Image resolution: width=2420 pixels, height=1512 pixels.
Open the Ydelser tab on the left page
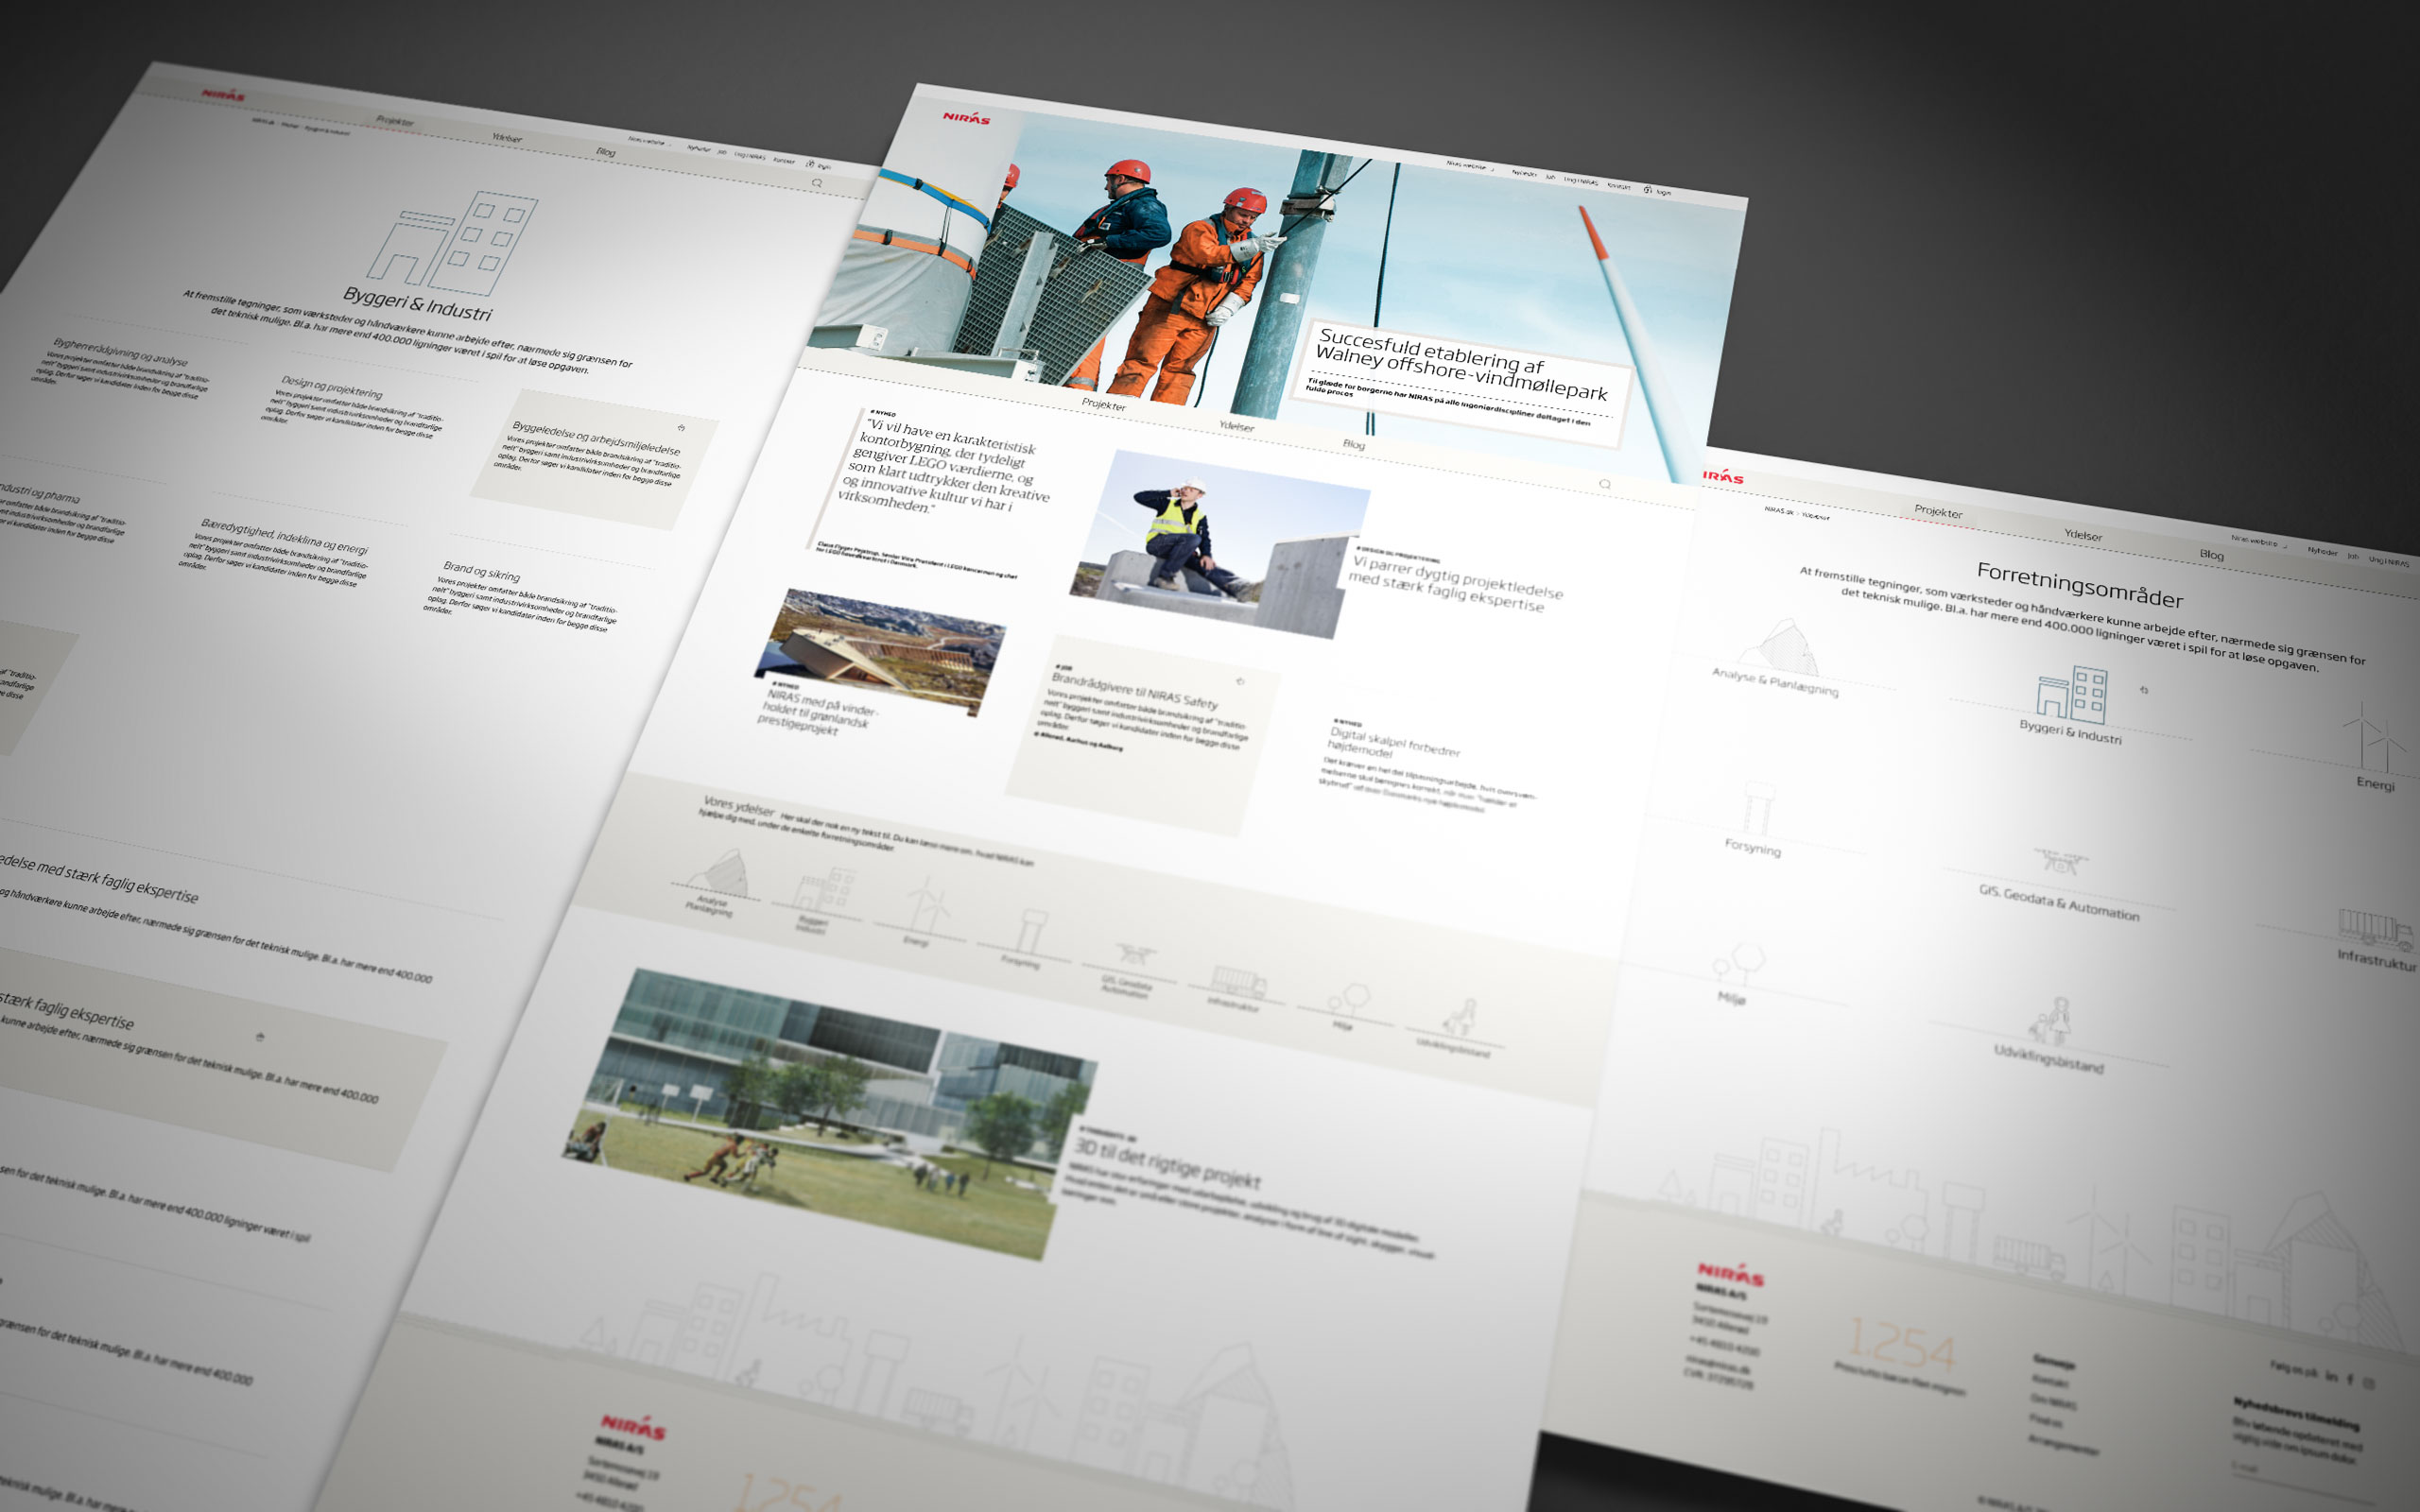point(507,138)
